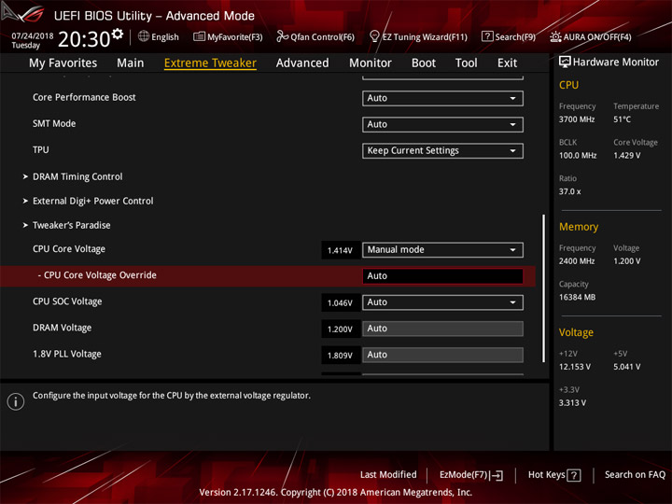Open TPU Keep Current Settings dropdown
The image size is (672, 504).
click(442, 150)
